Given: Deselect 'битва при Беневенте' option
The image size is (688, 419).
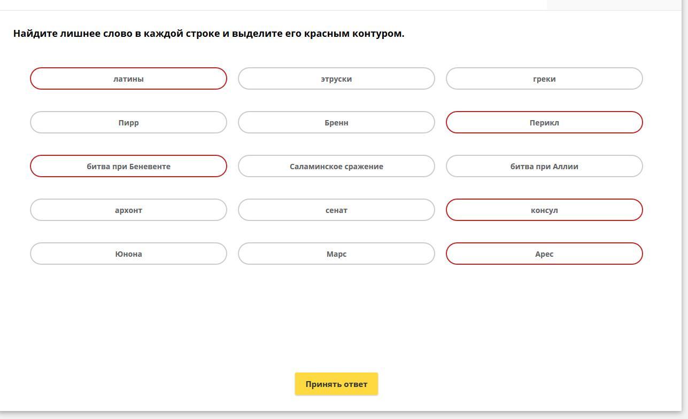Looking at the screenshot, I should tap(128, 166).
